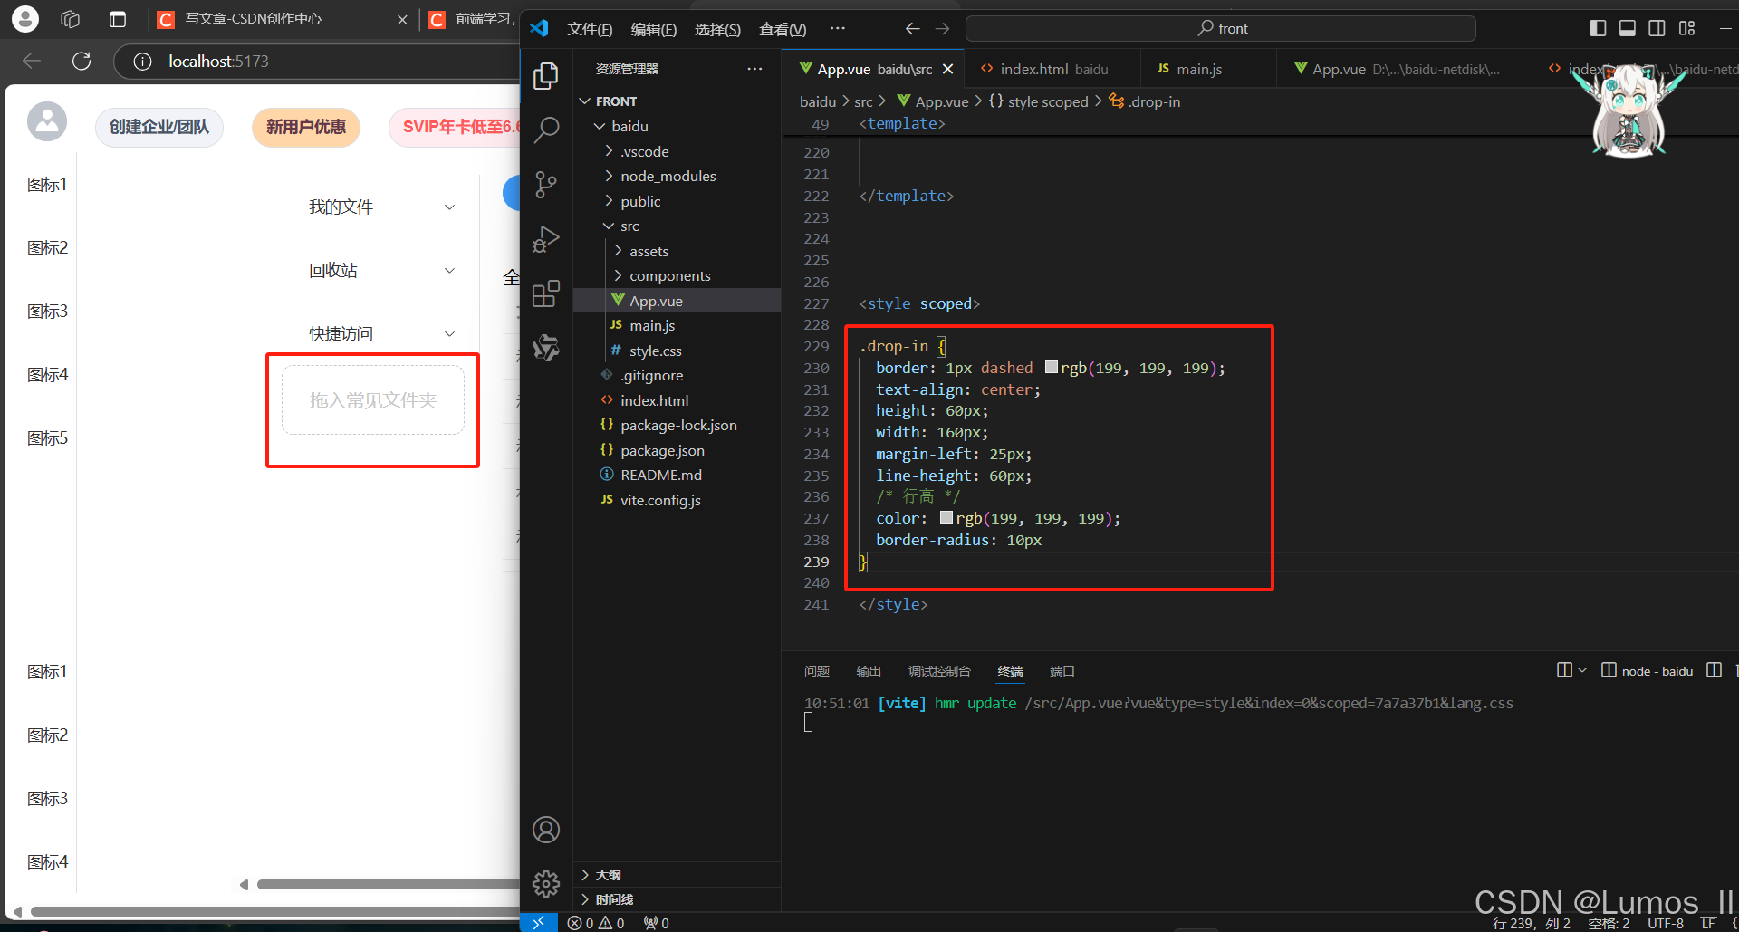1739x932 pixels.
Task: Open the 查看(V) menu
Action: [783, 29]
